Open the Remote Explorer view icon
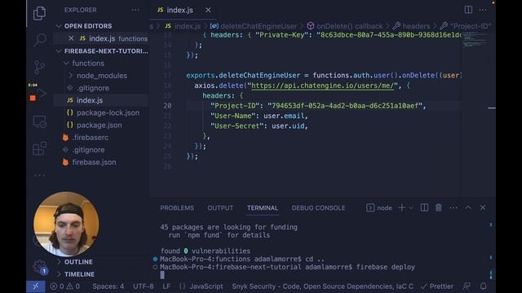 [x=40, y=122]
